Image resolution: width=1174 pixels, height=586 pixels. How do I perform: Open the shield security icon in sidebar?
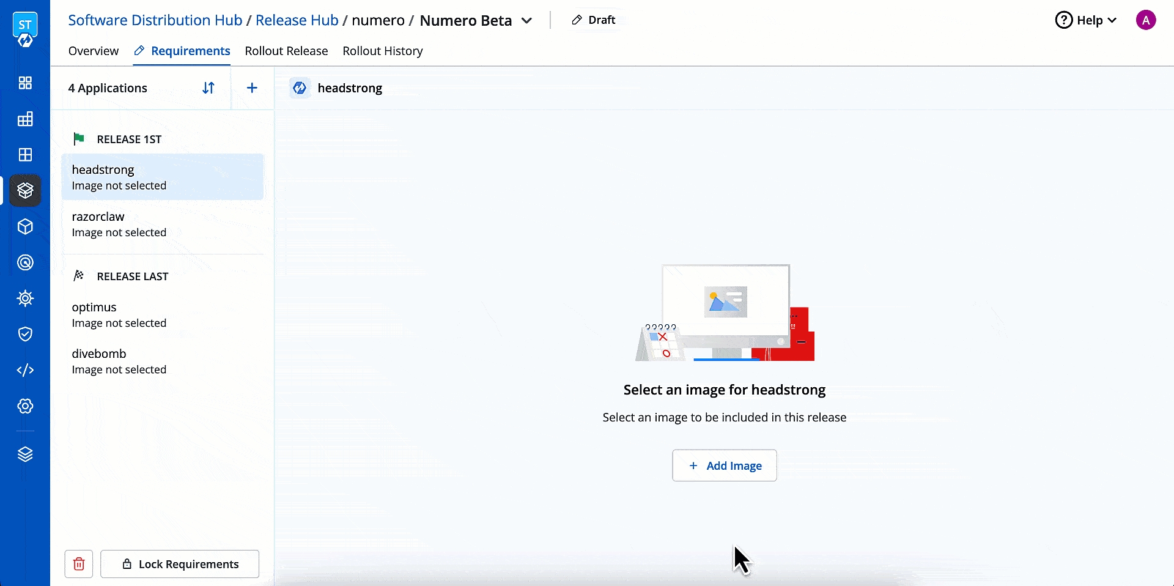click(25, 334)
